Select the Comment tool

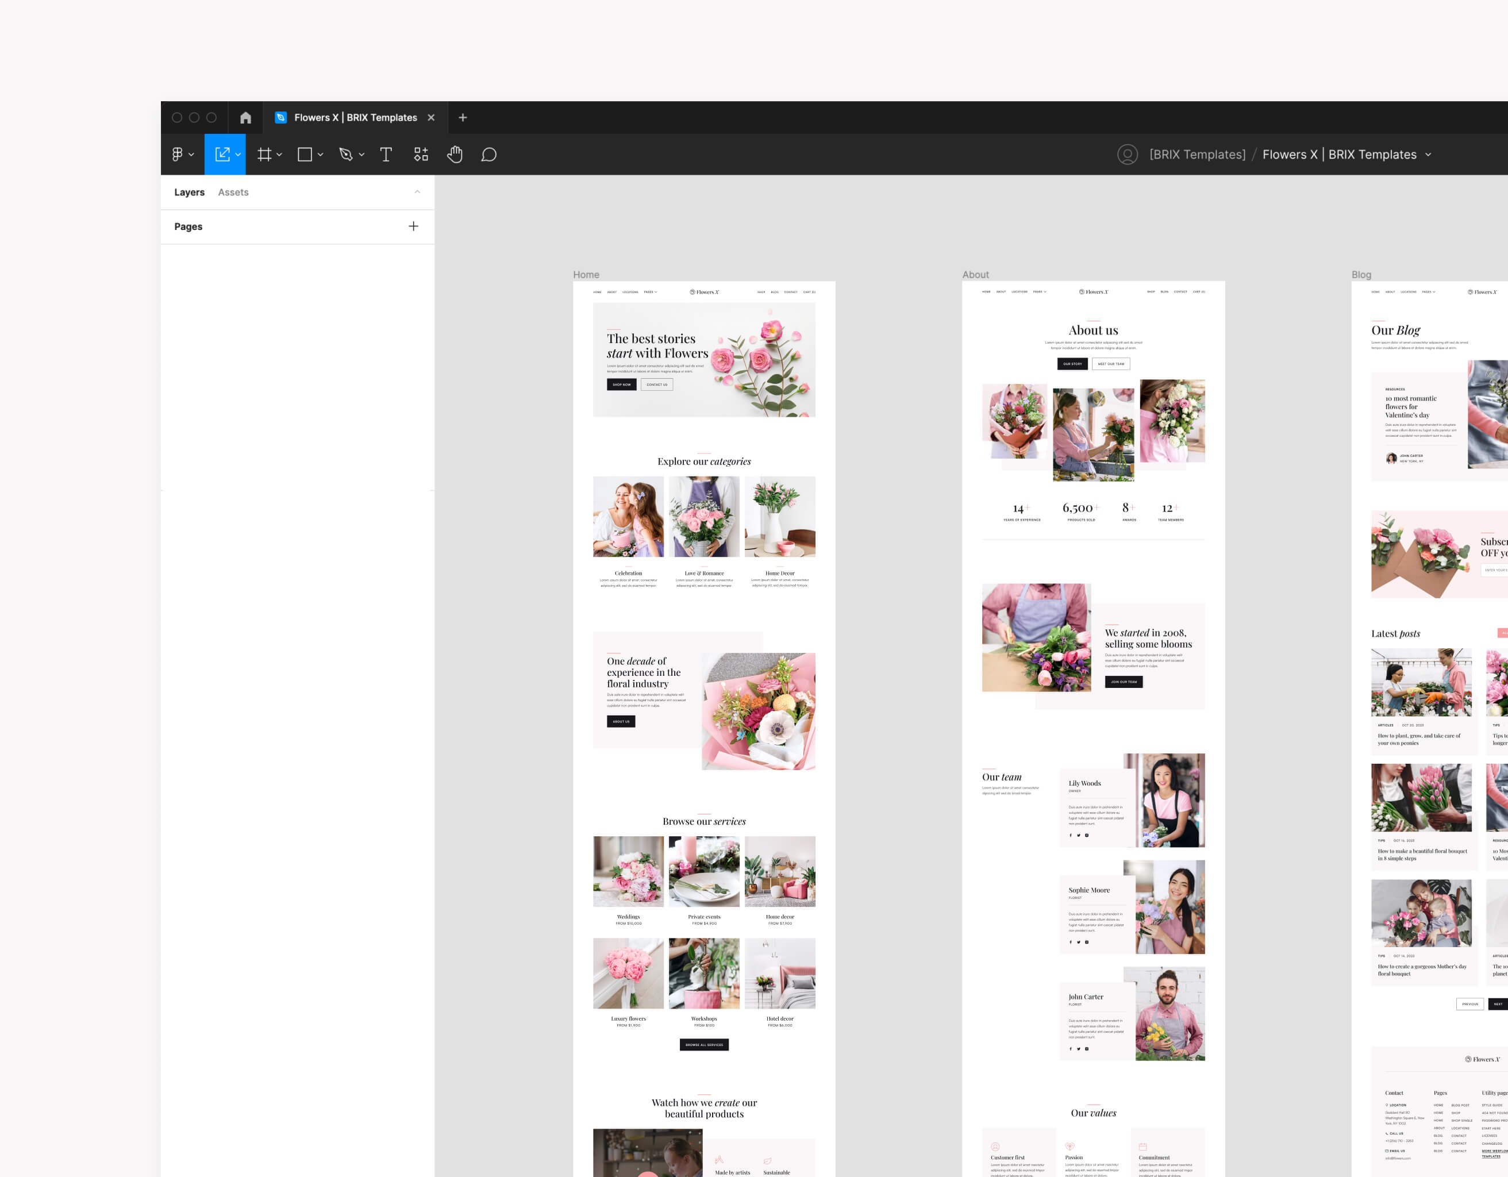489,155
